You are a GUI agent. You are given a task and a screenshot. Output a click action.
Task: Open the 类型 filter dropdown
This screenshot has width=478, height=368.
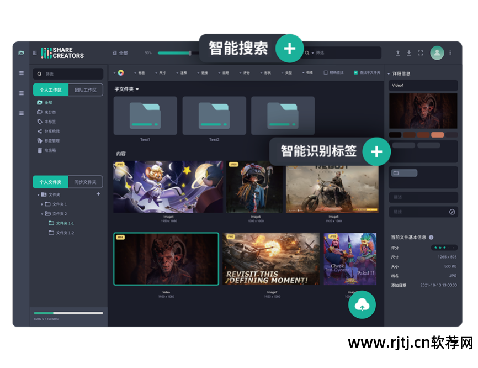point(286,73)
